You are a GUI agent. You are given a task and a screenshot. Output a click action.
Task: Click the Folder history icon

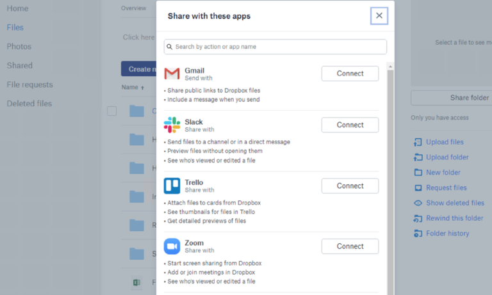tap(418, 234)
